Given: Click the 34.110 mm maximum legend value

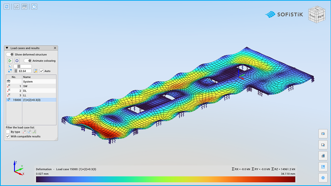Looking at the screenshot, I should tap(288, 174).
